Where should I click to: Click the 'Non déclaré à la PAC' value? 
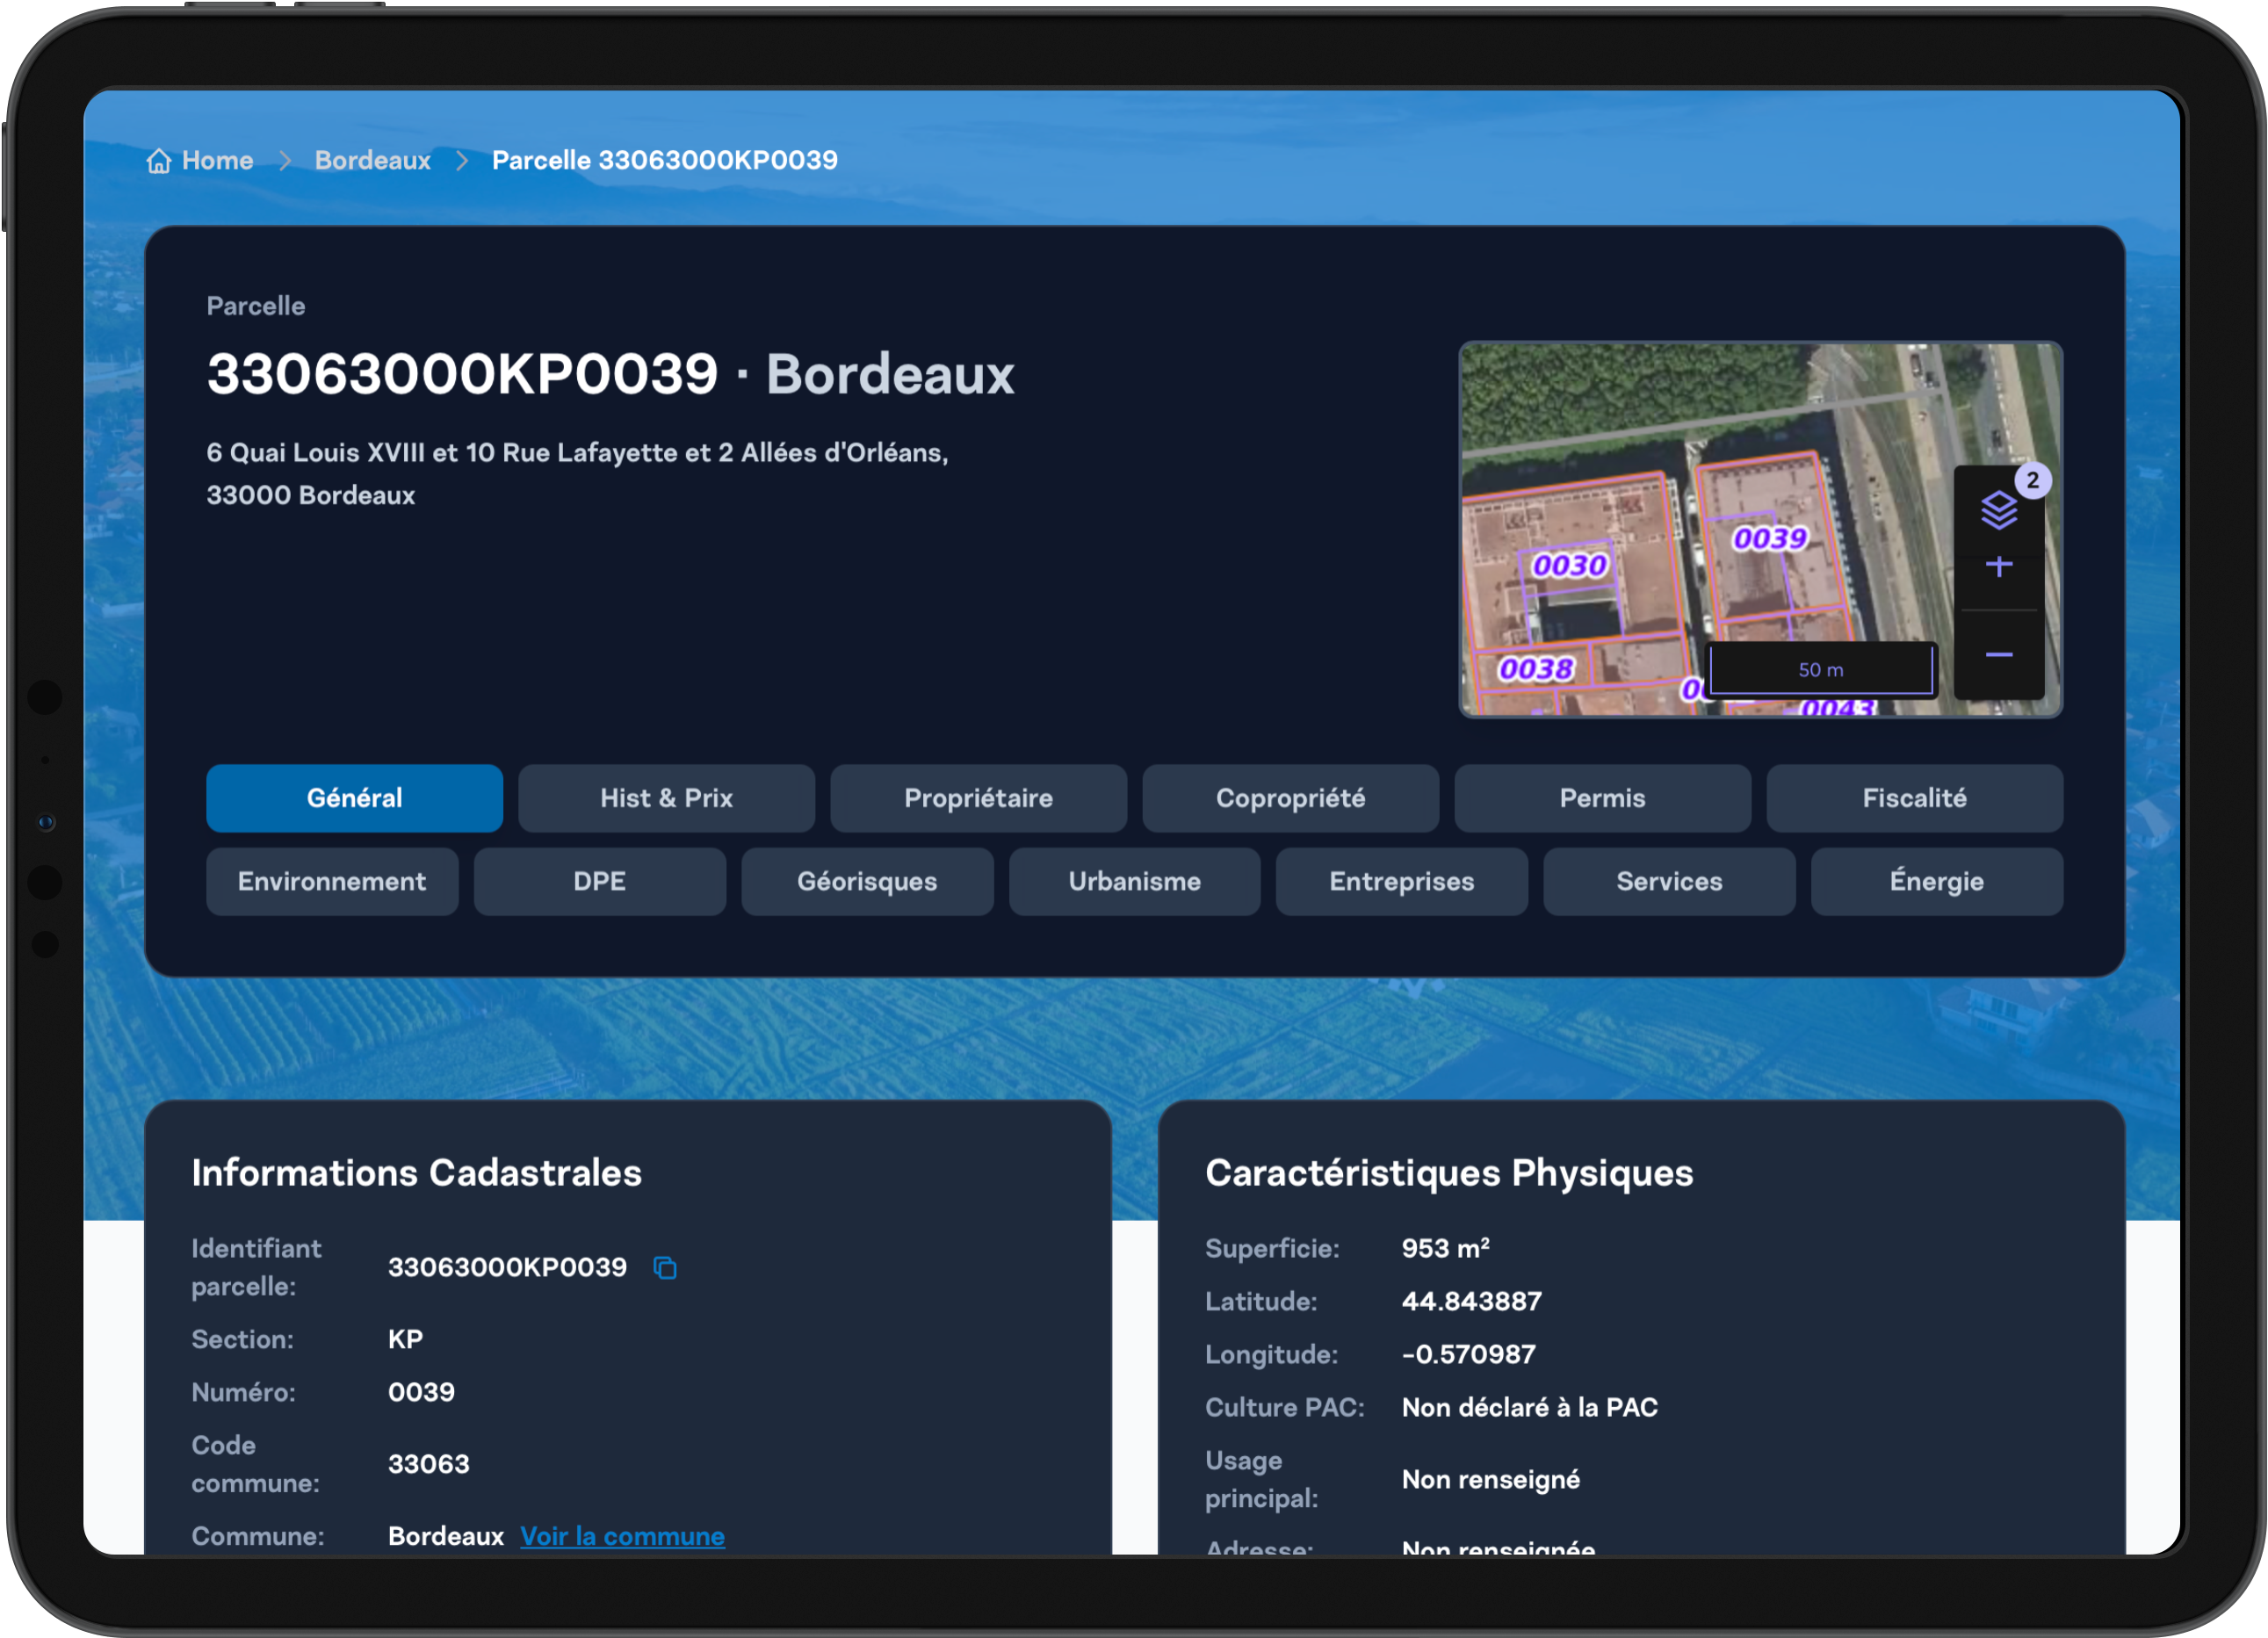point(1529,1407)
